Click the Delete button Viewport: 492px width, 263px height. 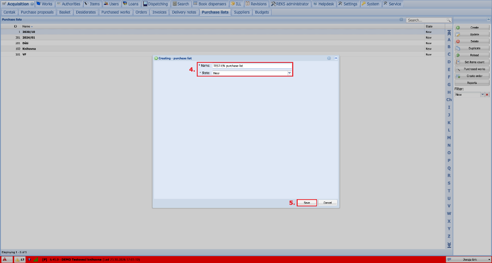coord(472,41)
